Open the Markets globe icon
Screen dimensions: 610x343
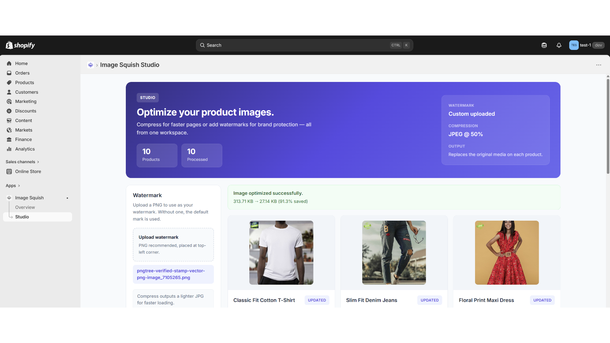point(9,130)
